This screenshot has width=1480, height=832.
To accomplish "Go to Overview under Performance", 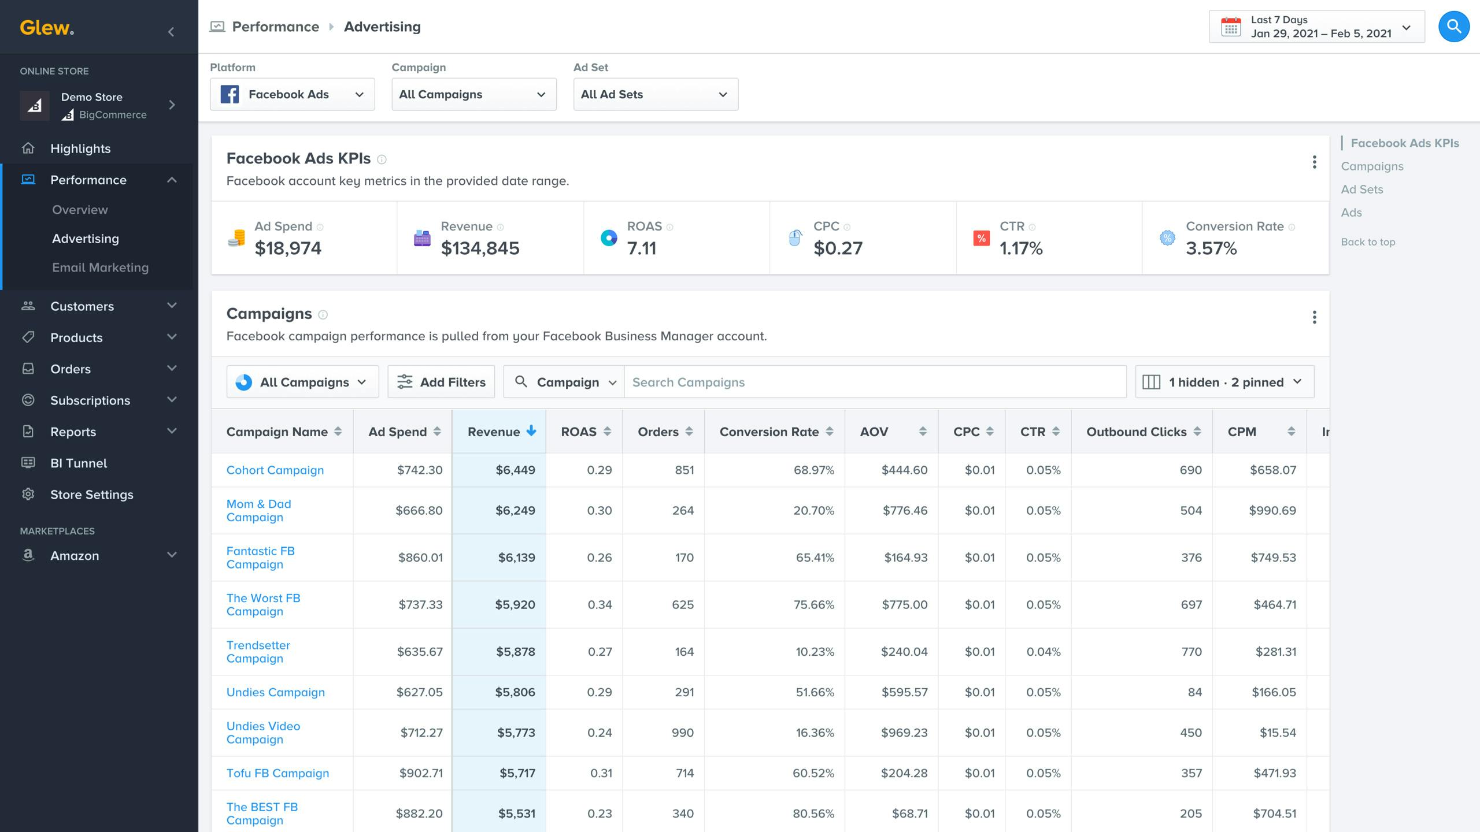I will pyautogui.click(x=80, y=210).
